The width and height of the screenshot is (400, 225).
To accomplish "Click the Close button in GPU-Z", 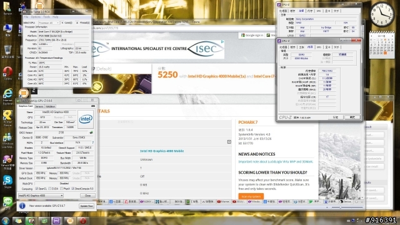I will [x=87, y=196].
